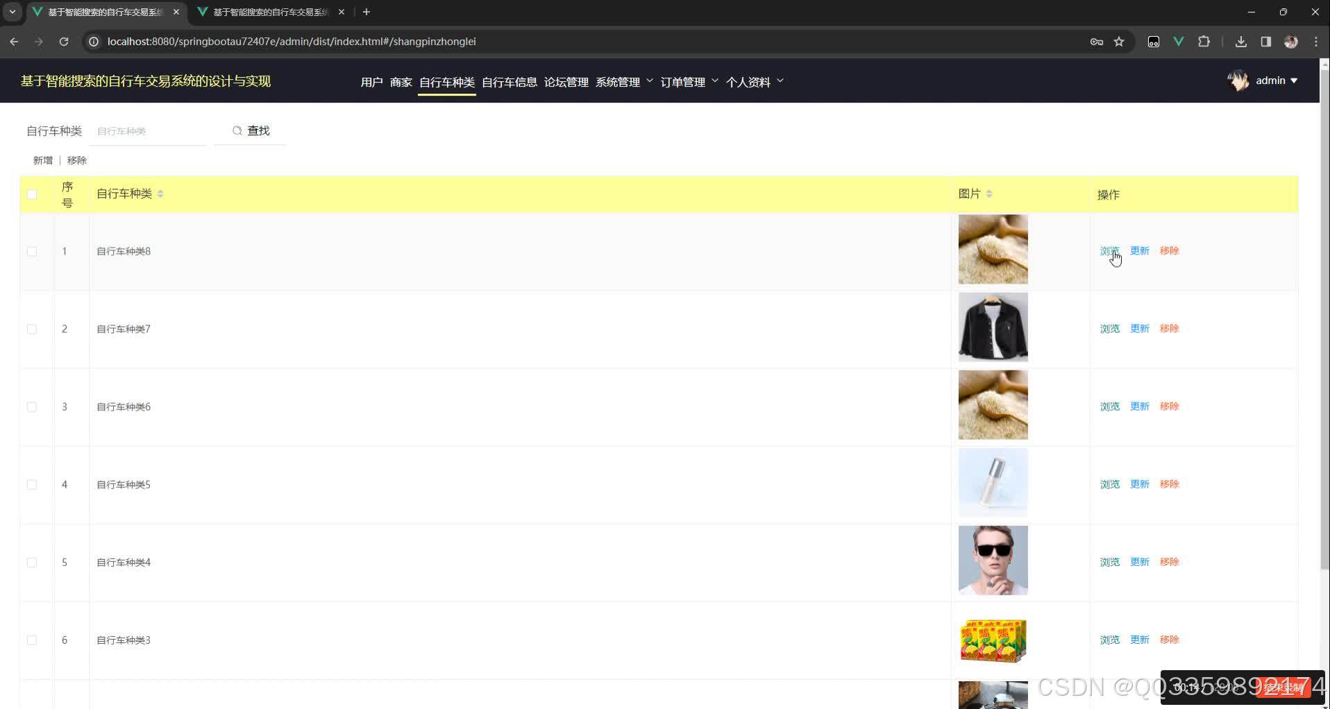The height and width of the screenshot is (709, 1330).
Task: Bookmark this page with star icon
Action: point(1119,42)
